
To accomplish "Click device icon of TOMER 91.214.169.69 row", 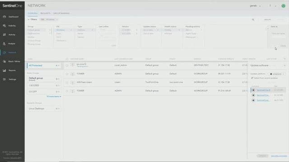I will 72,91.
